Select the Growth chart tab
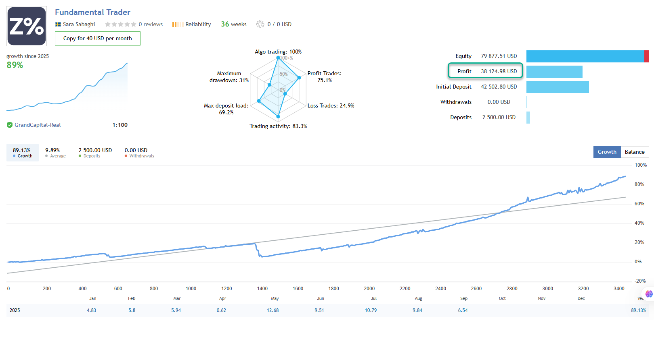This screenshot has height=341, width=654. tap(607, 152)
